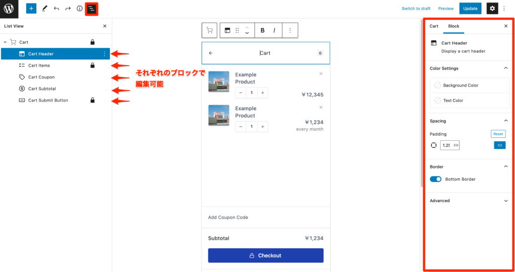Screen dimensions: 515x272
Task: Toggle bold formatting
Action: pos(263,30)
